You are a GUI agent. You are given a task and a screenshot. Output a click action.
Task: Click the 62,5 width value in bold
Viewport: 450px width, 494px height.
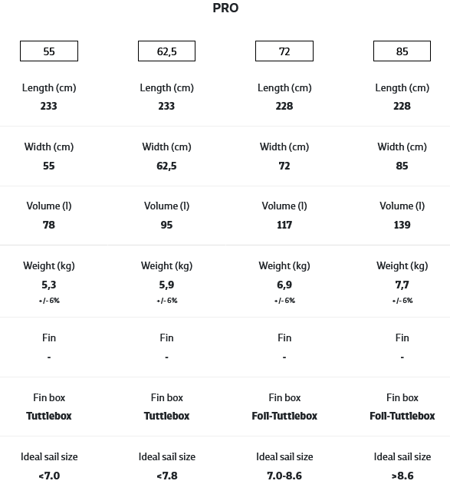click(166, 166)
